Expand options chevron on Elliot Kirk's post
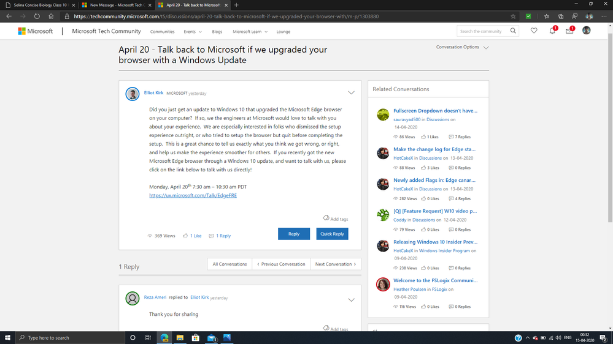 351,93
